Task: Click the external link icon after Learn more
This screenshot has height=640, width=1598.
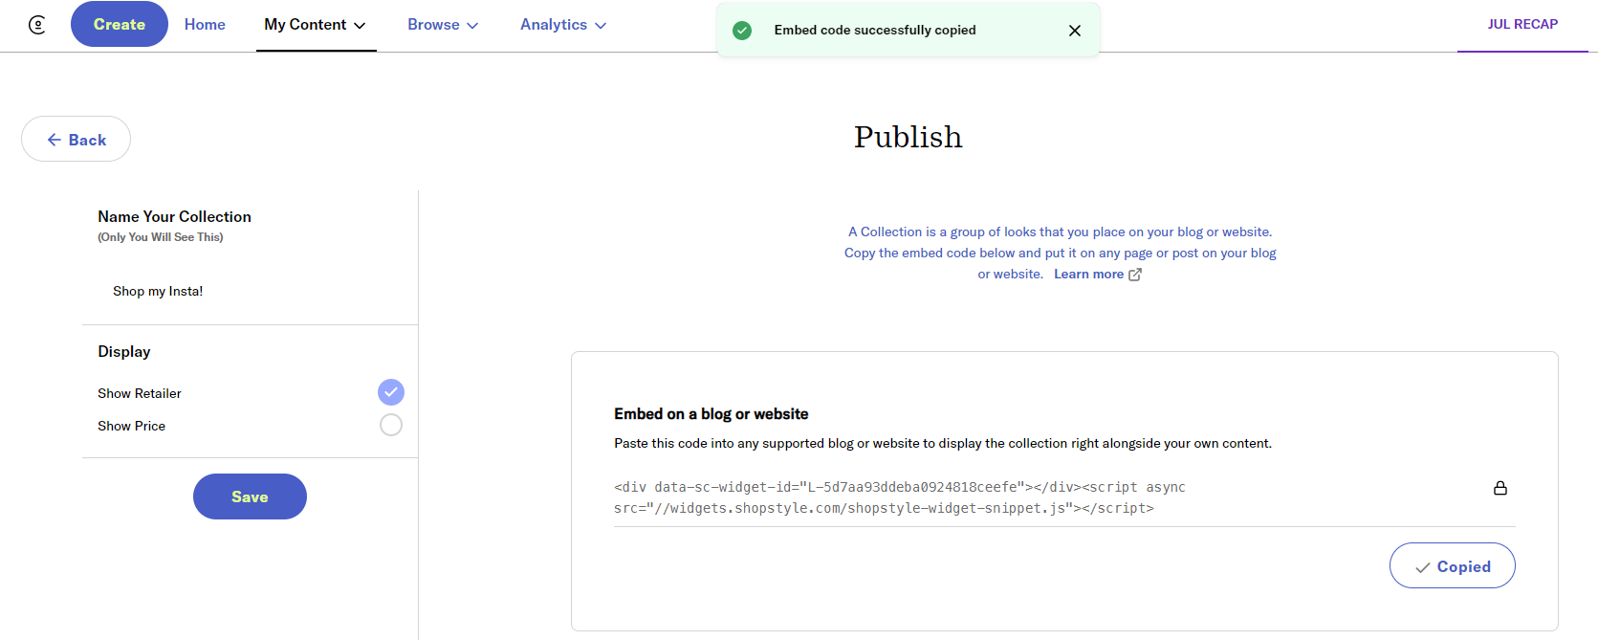Action: click(1135, 275)
